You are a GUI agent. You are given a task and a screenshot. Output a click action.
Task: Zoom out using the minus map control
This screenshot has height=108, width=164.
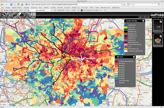[x=4, y=46]
